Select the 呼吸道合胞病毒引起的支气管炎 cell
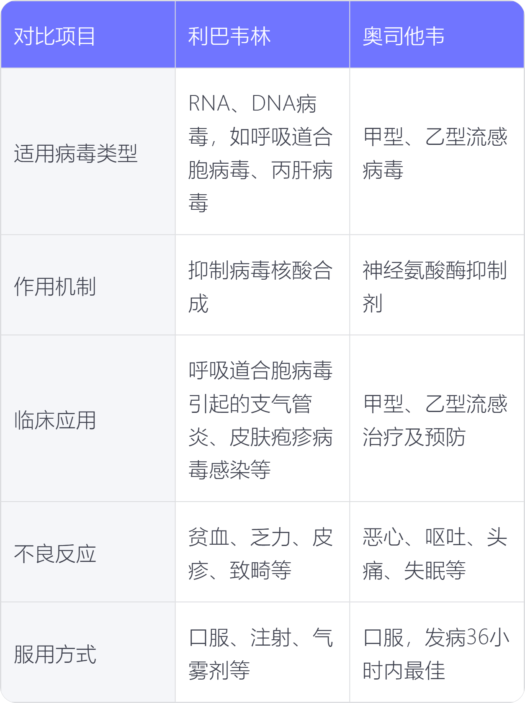The image size is (525, 703). click(x=262, y=419)
